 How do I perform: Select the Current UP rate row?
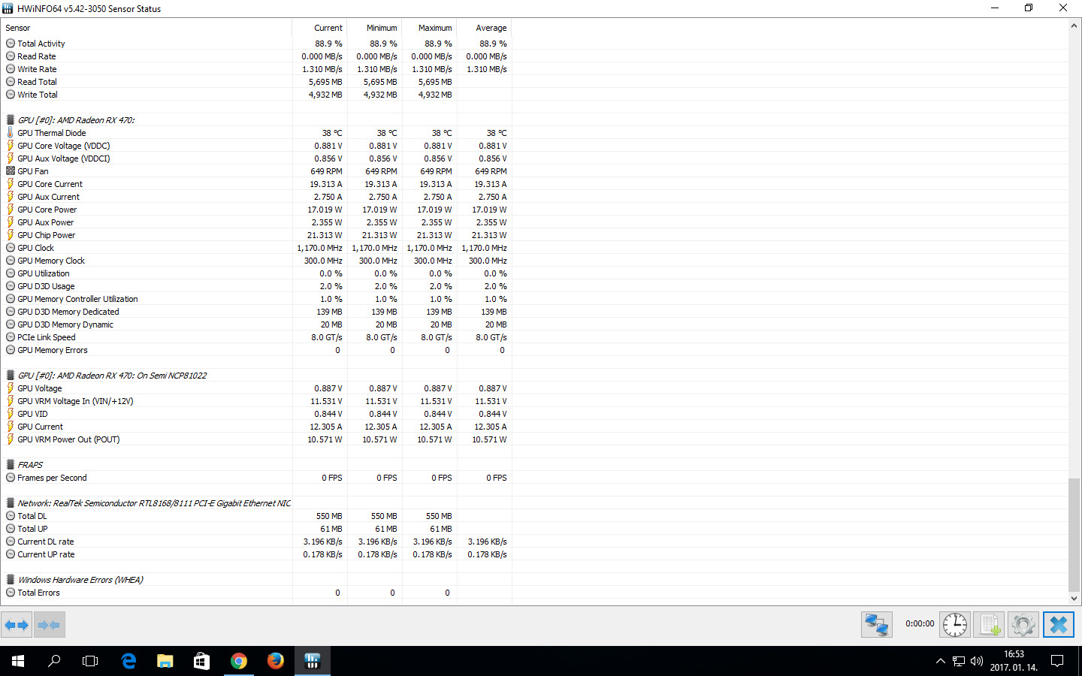(256, 554)
